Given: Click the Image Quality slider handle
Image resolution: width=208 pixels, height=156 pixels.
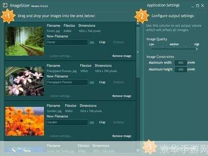Looking at the screenshot, I should point(197,49).
